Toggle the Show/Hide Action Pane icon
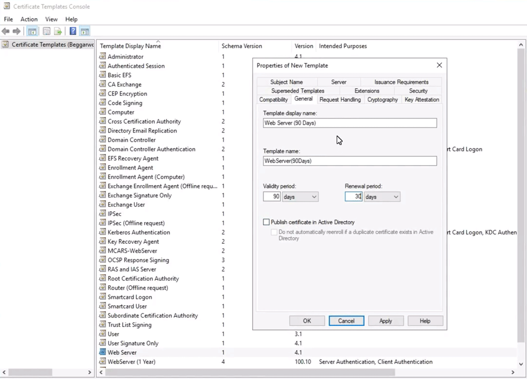527x379 pixels. tap(85, 32)
